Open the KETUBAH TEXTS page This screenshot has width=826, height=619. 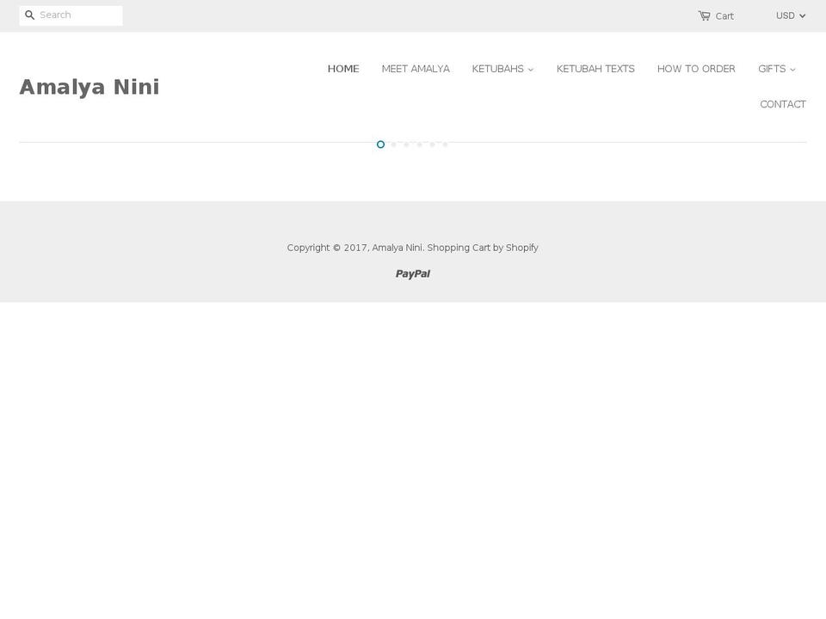coord(595,69)
